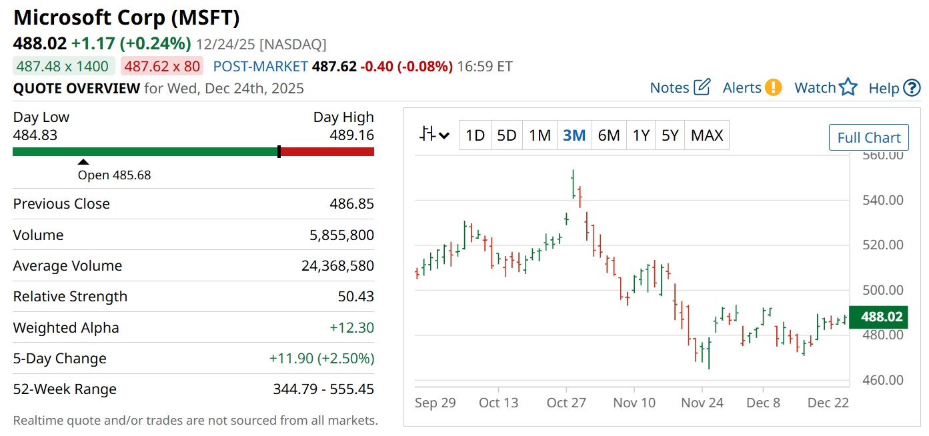Click the +1.17 (+0.24%) price change text
Screen dimensions: 929x436
pos(131,44)
